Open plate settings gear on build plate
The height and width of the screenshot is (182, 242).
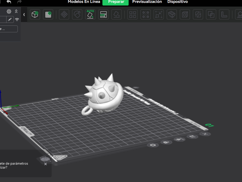153,145
